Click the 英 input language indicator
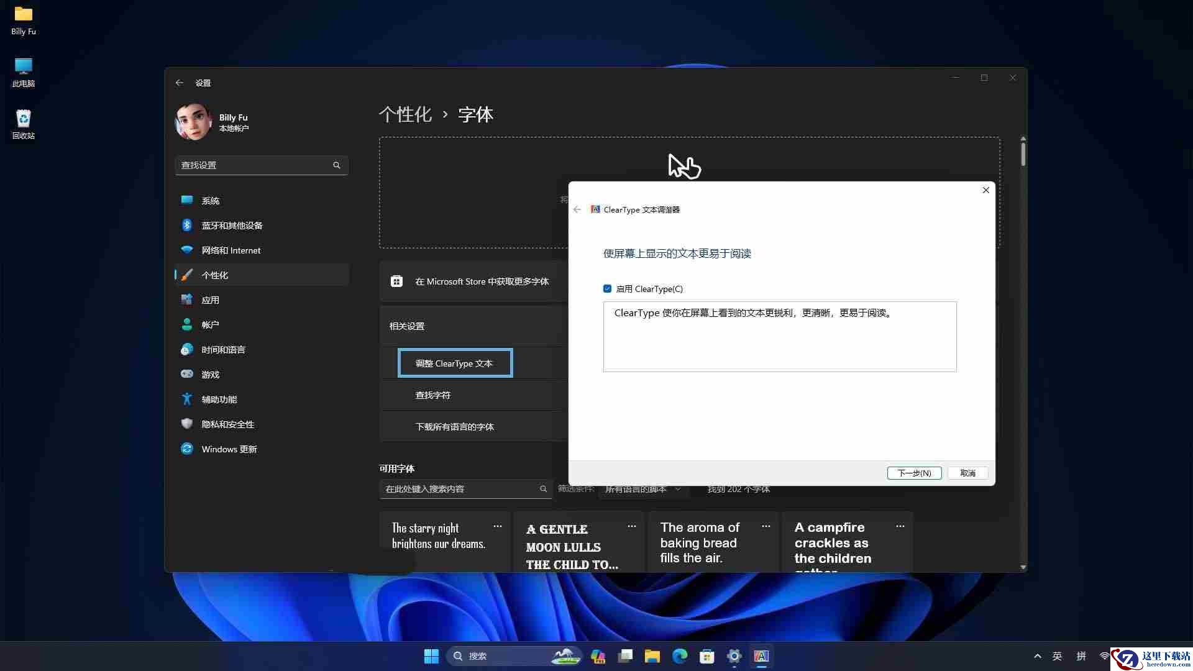The width and height of the screenshot is (1193, 671). (1057, 656)
